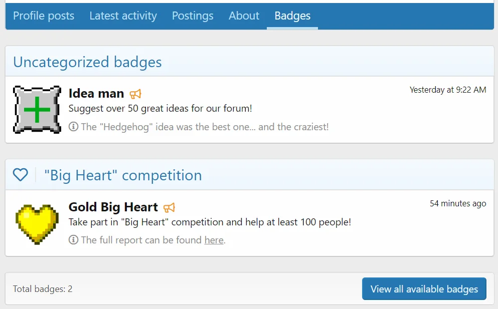Image resolution: width=498 pixels, height=309 pixels.
Task: Select the Badges tab
Action: [292, 16]
